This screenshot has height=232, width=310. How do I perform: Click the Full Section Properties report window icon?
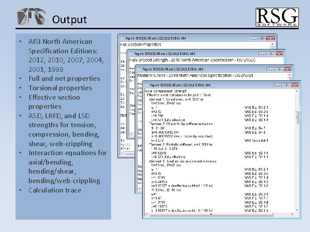pos(122,38)
